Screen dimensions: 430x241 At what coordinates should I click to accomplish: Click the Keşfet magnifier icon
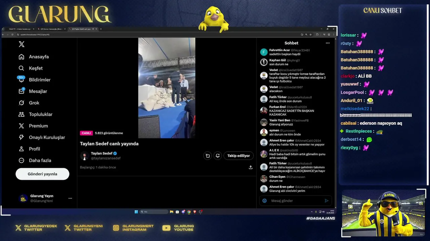pos(21,68)
